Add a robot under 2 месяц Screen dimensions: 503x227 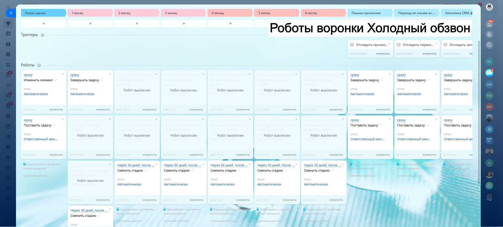pos(137,24)
